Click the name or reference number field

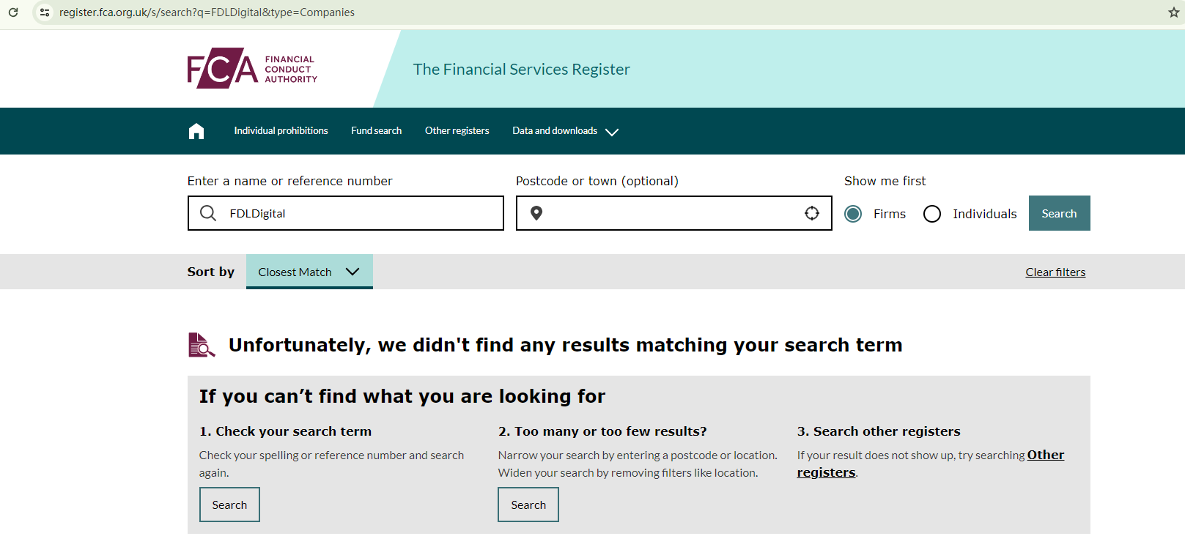(x=359, y=213)
